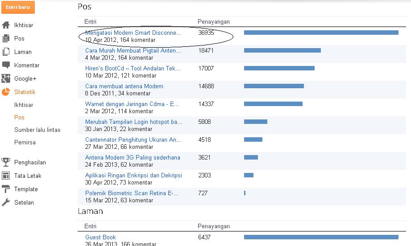411x246 pixels.
Task: Click the Laman pages icon
Action: [6, 52]
